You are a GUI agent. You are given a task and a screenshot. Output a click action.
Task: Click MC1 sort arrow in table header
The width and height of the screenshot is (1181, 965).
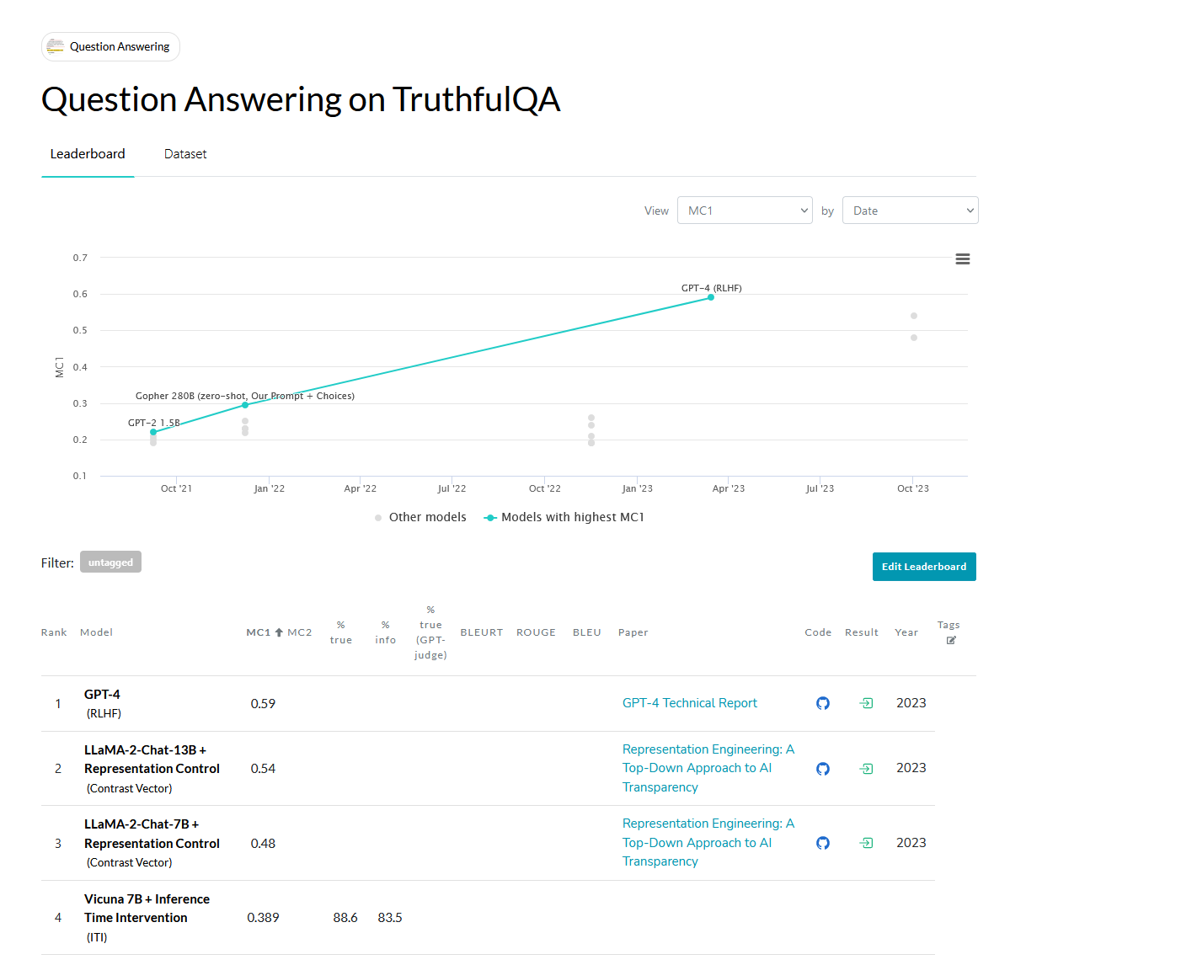pyautogui.click(x=279, y=632)
